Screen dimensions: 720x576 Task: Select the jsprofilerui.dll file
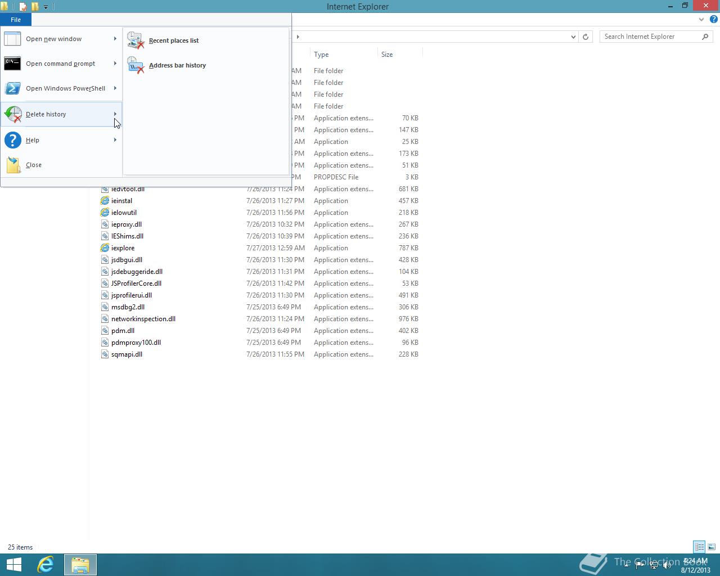(132, 295)
